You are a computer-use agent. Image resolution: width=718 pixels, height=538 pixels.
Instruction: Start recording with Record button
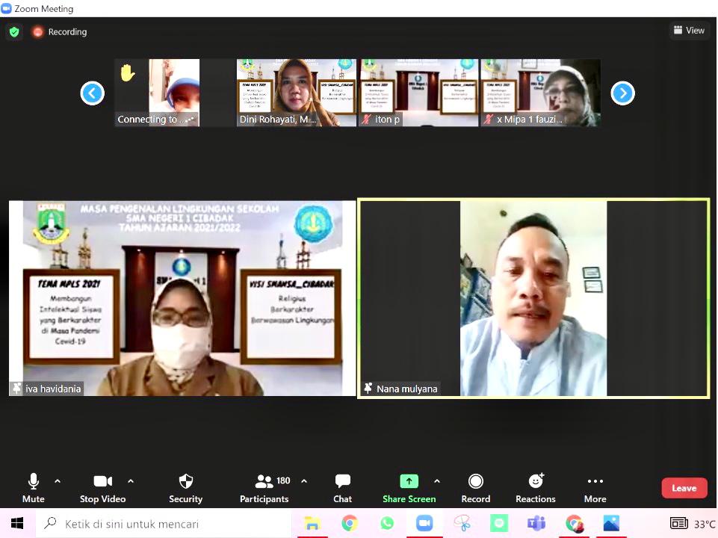tap(475, 487)
